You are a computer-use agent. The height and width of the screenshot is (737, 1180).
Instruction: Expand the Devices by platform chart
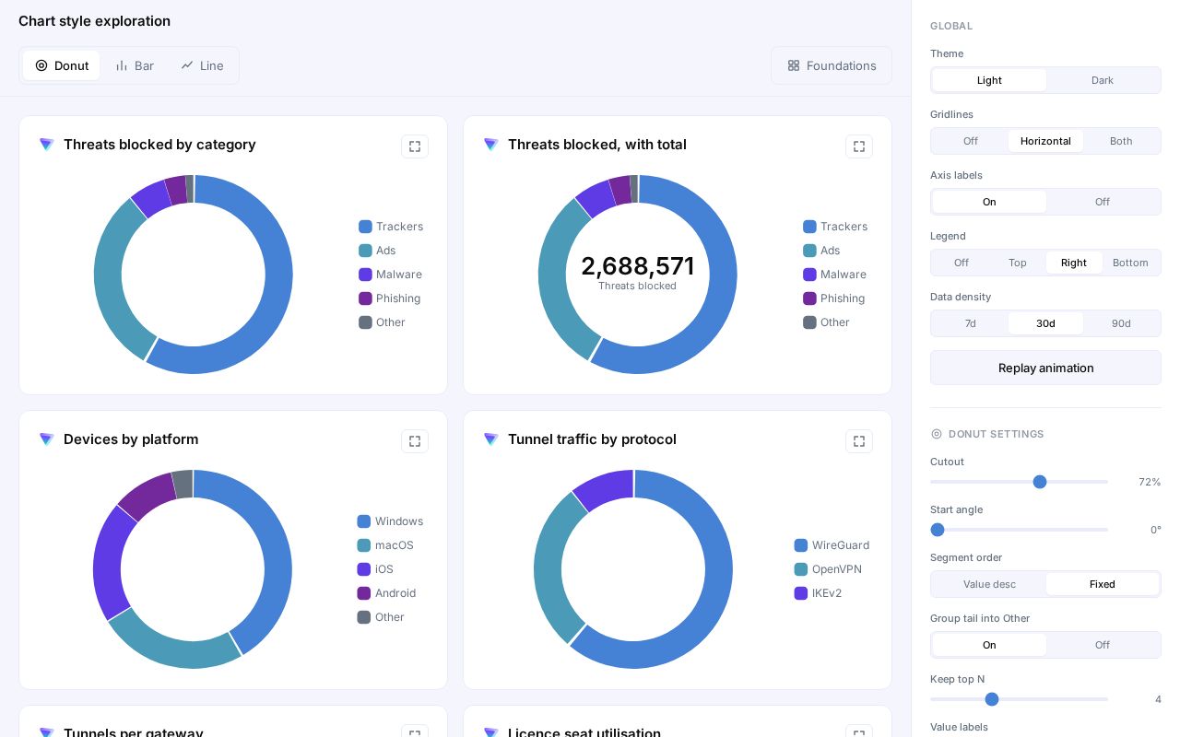(x=415, y=441)
